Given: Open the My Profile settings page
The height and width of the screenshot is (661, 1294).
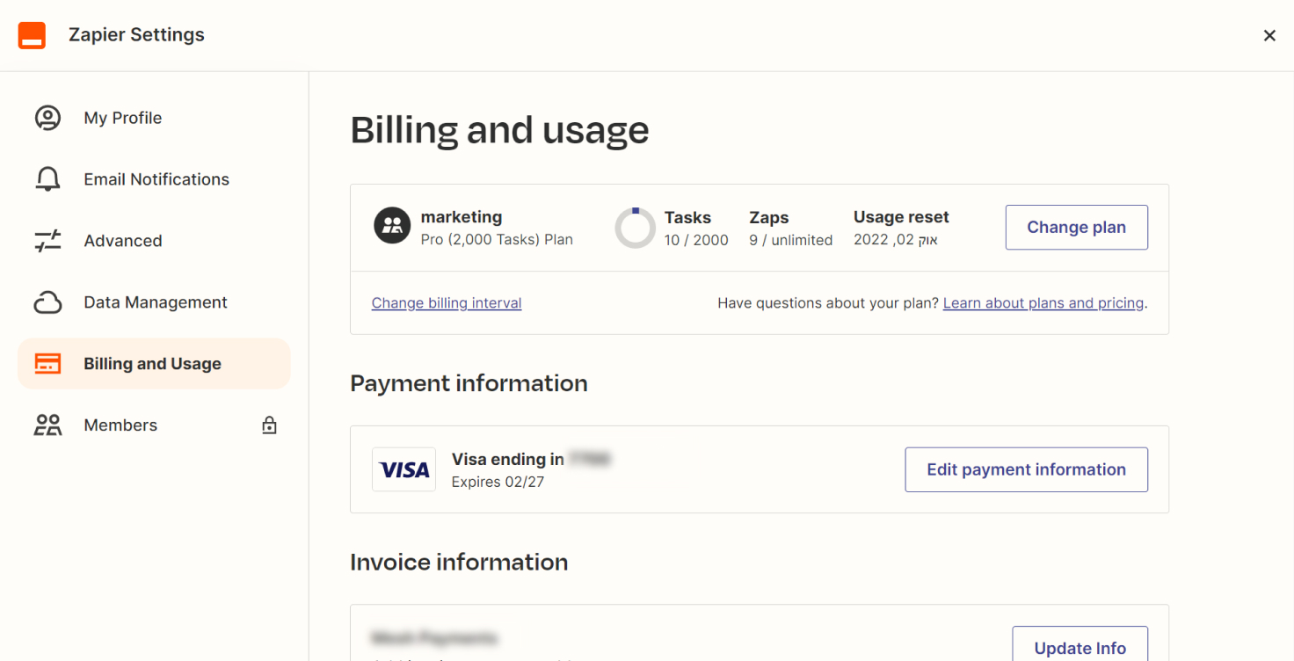Looking at the screenshot, I should coord(123,118).
